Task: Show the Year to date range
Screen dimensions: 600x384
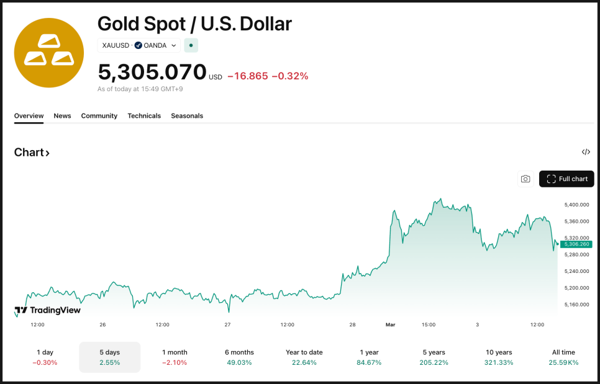Action: pos(304,357)
